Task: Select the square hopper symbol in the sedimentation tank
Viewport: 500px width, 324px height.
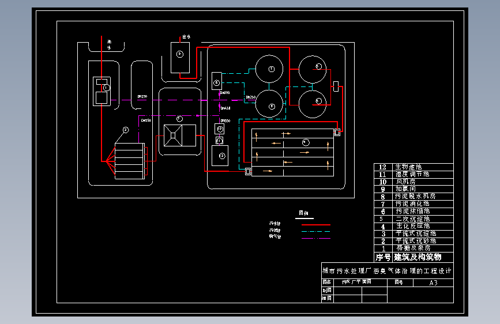Action: pos(173,135)
